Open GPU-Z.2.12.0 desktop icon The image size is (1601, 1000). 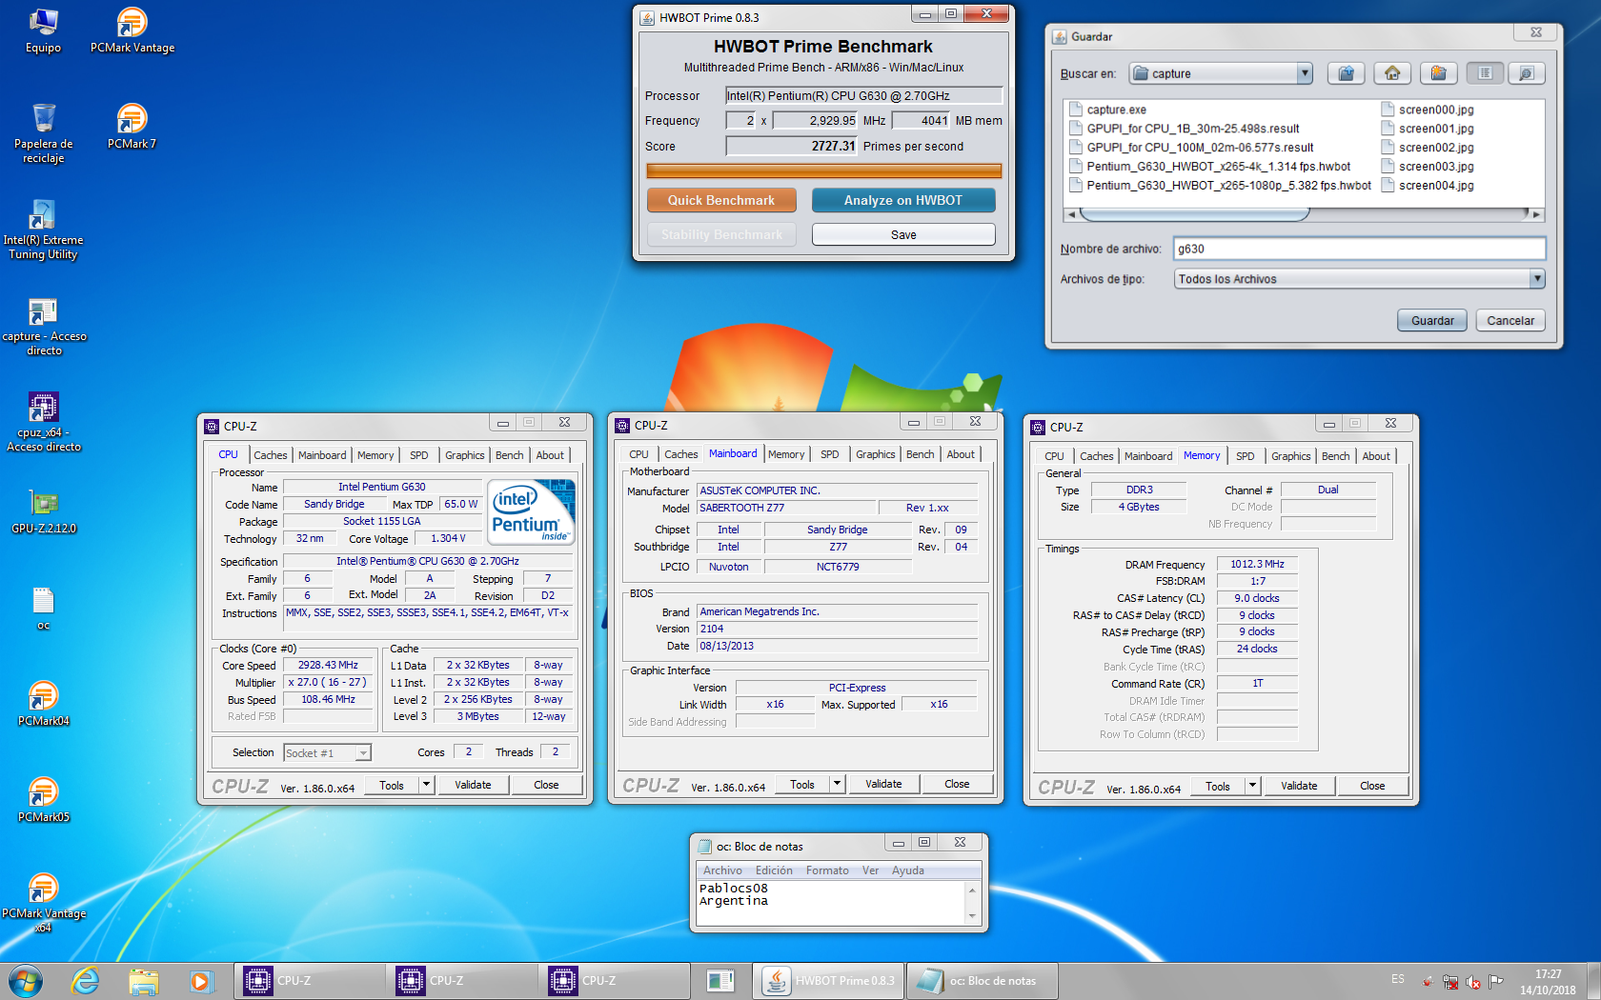pos(44,511)
